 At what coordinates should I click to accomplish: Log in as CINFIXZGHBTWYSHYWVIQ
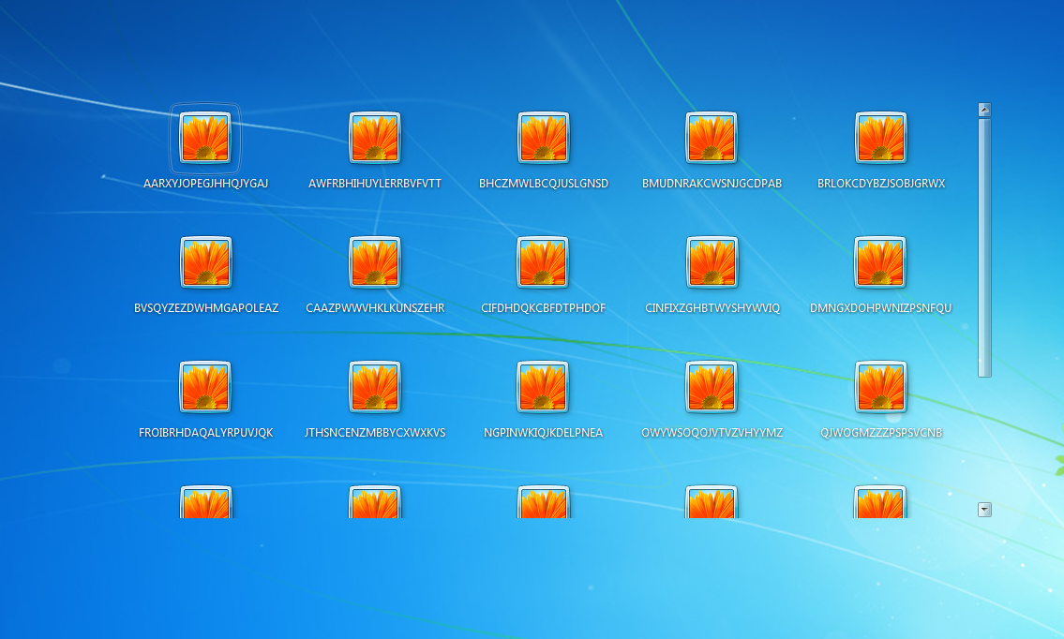(712, 262)
